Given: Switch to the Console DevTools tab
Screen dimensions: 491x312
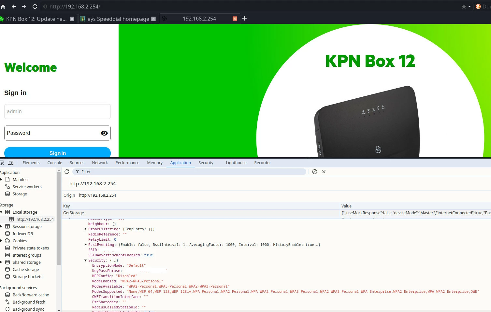Looking at the screenshot, I should pos(55,163).
